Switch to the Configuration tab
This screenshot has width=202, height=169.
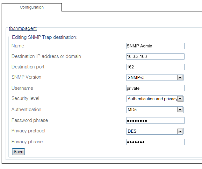(32, 7)
